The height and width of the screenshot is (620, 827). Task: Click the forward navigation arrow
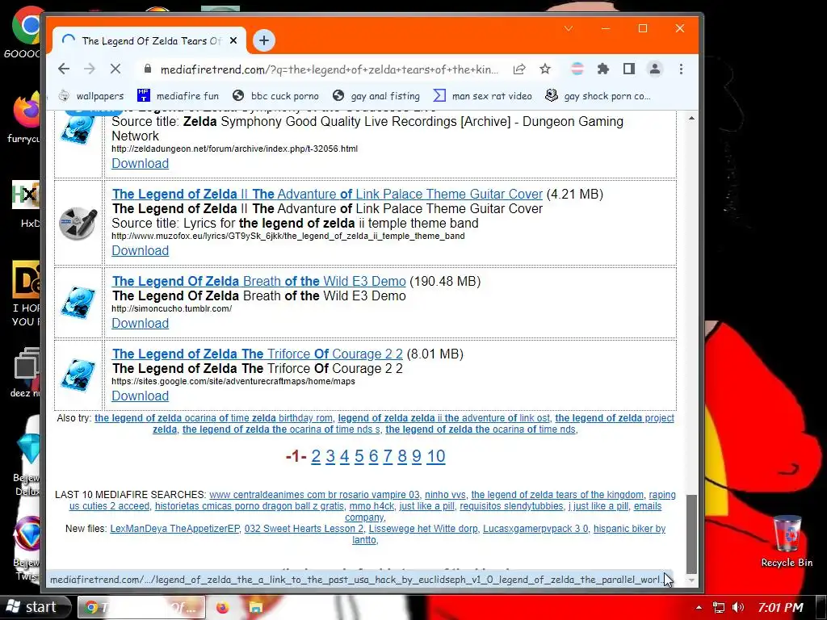click(90, 69)
